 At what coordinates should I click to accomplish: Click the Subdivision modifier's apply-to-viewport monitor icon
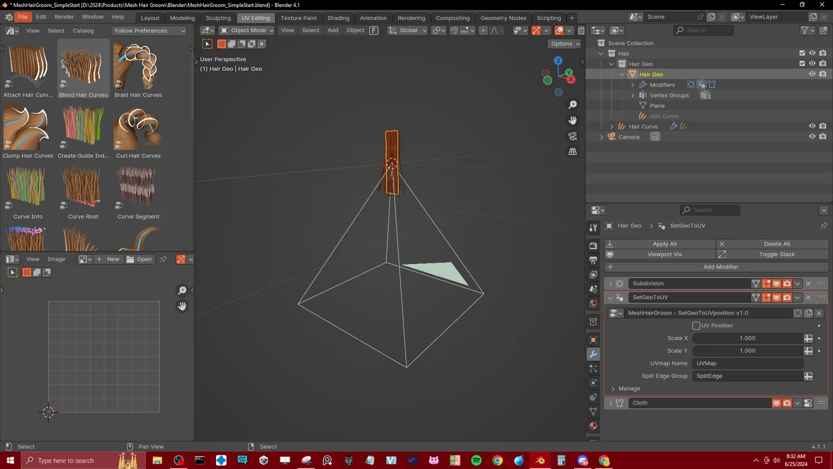(776, 283)
